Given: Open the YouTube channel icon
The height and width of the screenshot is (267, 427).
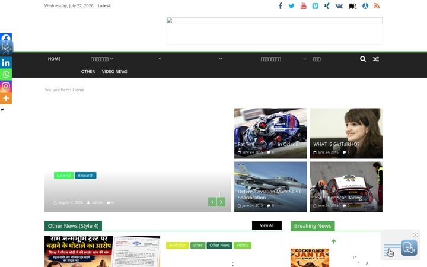Looking at the screenshot, I should coord(304,6).
